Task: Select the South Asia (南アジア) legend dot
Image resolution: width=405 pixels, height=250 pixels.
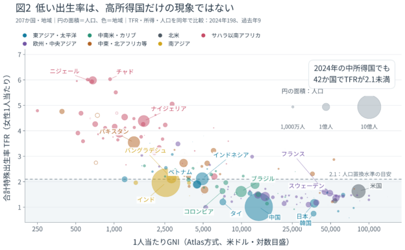Action: click(x=160, y=44)
